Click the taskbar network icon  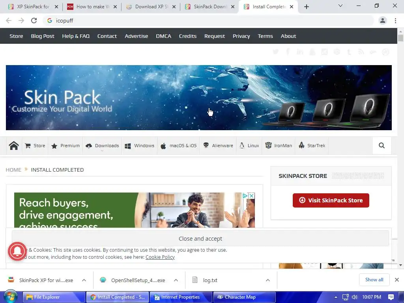coord(346,297)
